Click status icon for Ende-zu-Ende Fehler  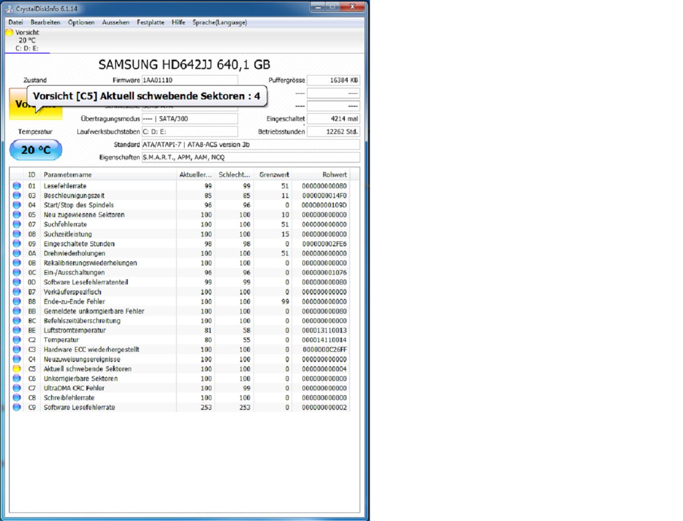[x=17, y=301]
